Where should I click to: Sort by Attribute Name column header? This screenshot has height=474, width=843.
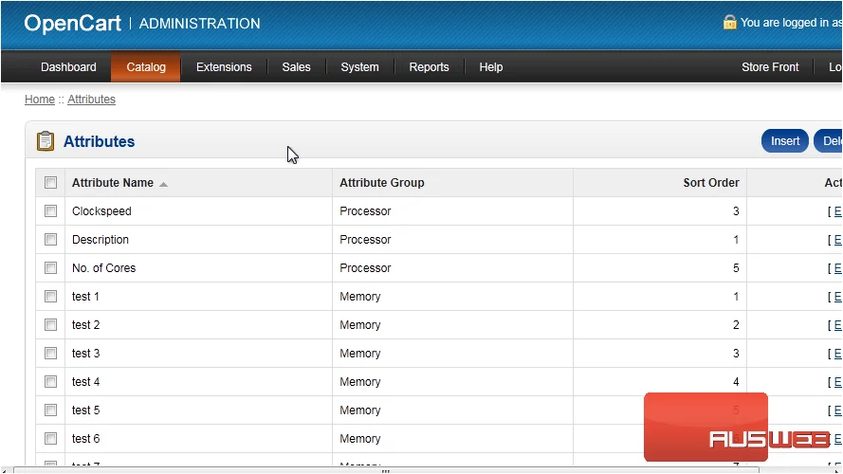point(112,183)
